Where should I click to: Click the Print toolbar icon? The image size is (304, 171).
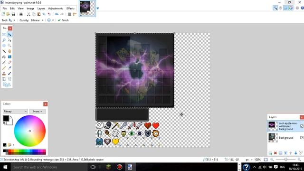21,14
